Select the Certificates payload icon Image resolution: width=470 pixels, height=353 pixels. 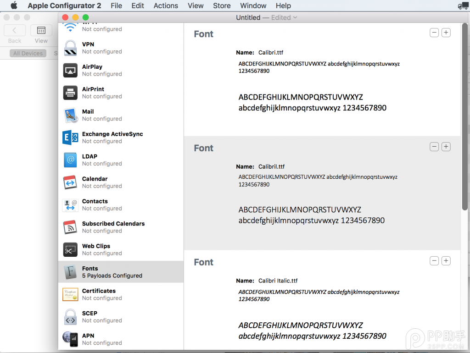click(x=70, y=294)
